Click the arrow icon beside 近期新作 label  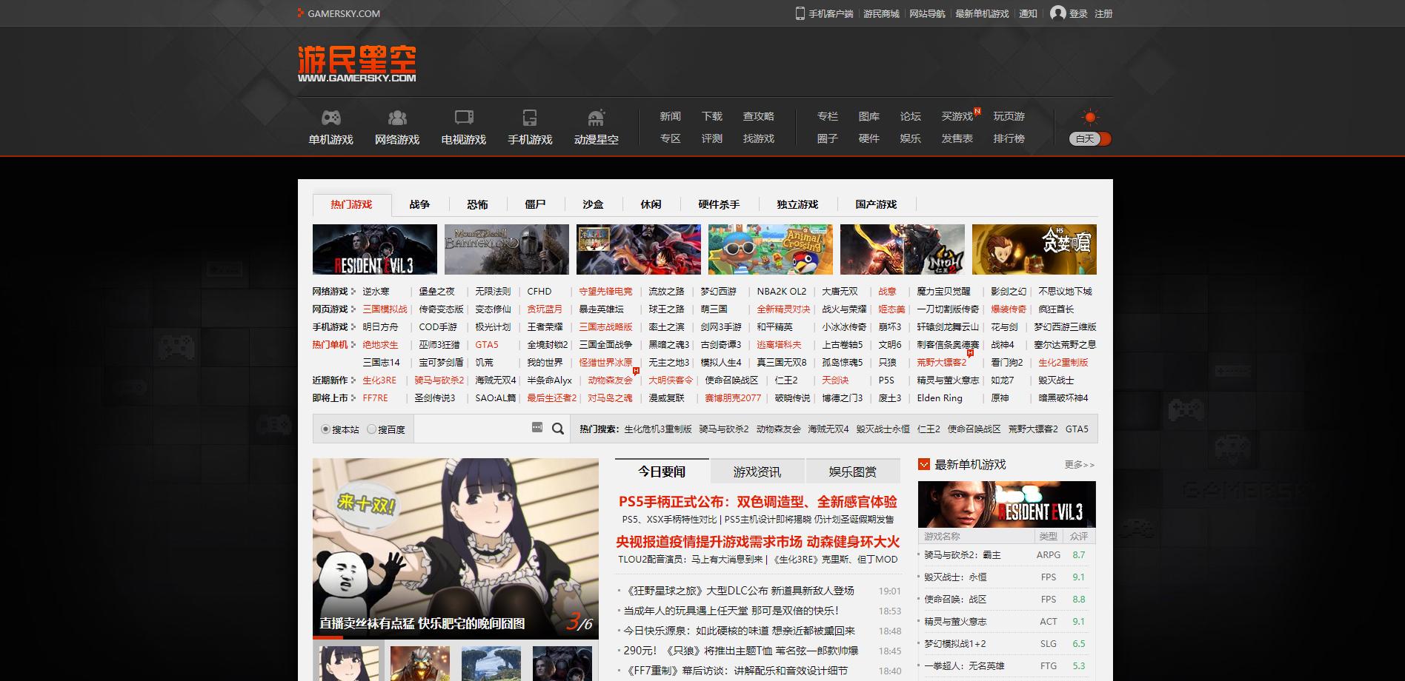(x=353, y=380)
